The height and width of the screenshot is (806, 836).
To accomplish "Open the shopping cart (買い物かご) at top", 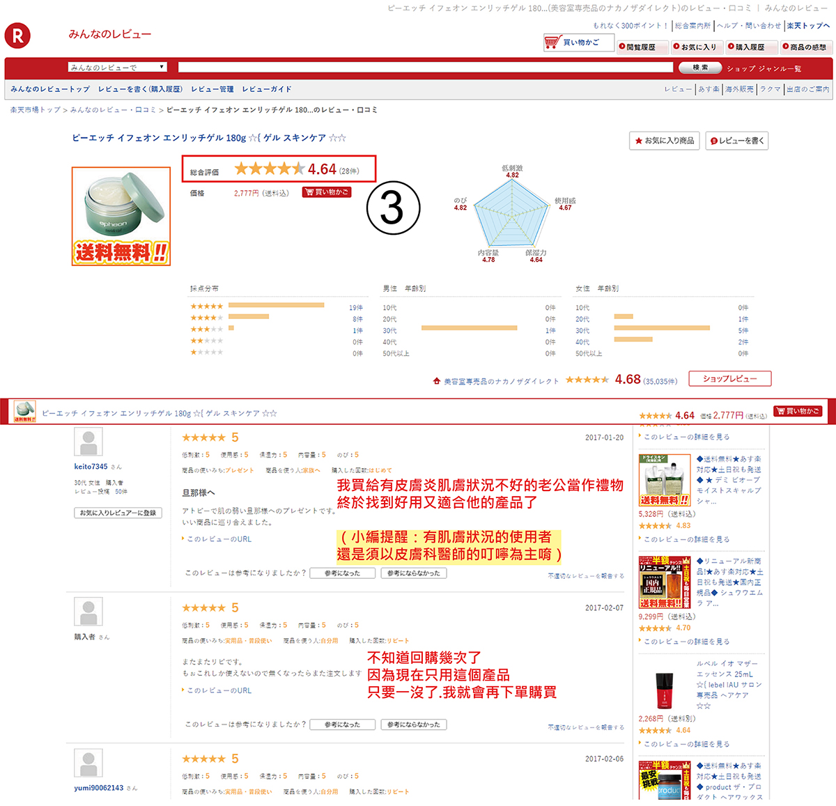I will click(578, 42).
